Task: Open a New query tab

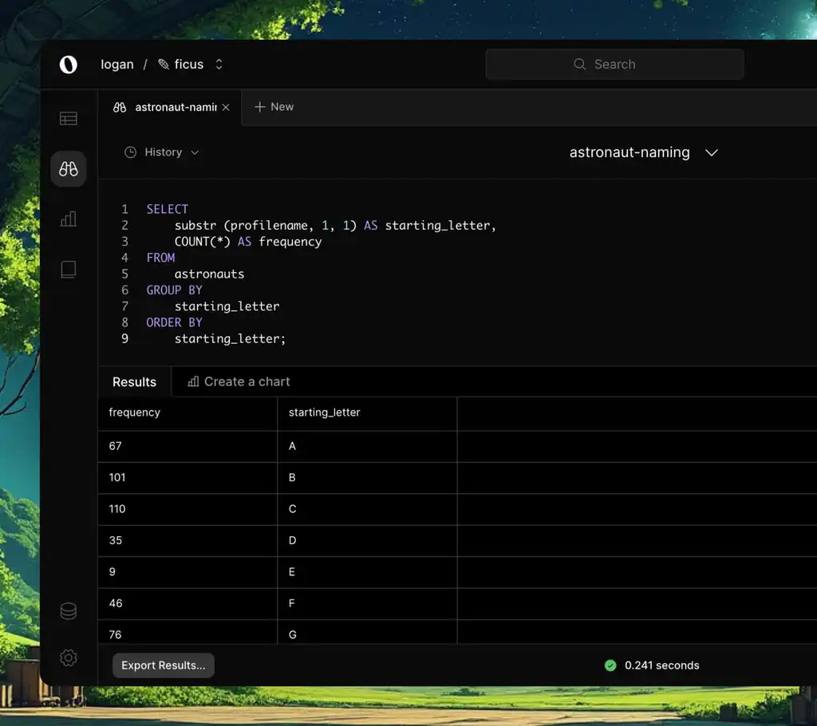Action: tap(274, 107)
